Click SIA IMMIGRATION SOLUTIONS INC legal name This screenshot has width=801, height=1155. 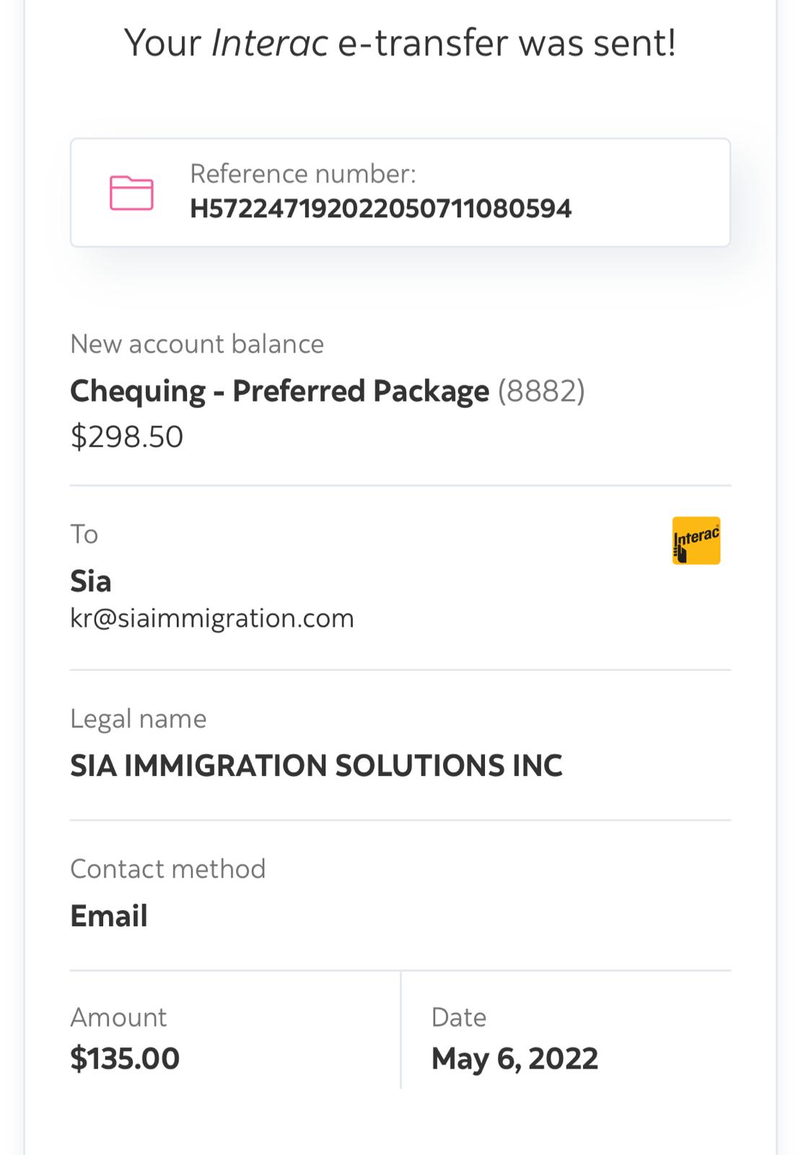pyautogui.click(x=316, y=766)
